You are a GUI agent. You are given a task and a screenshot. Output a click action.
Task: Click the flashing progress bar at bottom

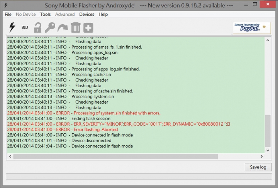139,176
